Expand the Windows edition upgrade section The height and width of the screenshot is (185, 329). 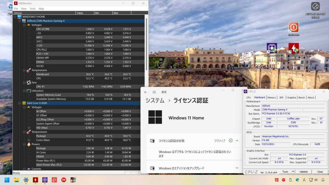237,168
